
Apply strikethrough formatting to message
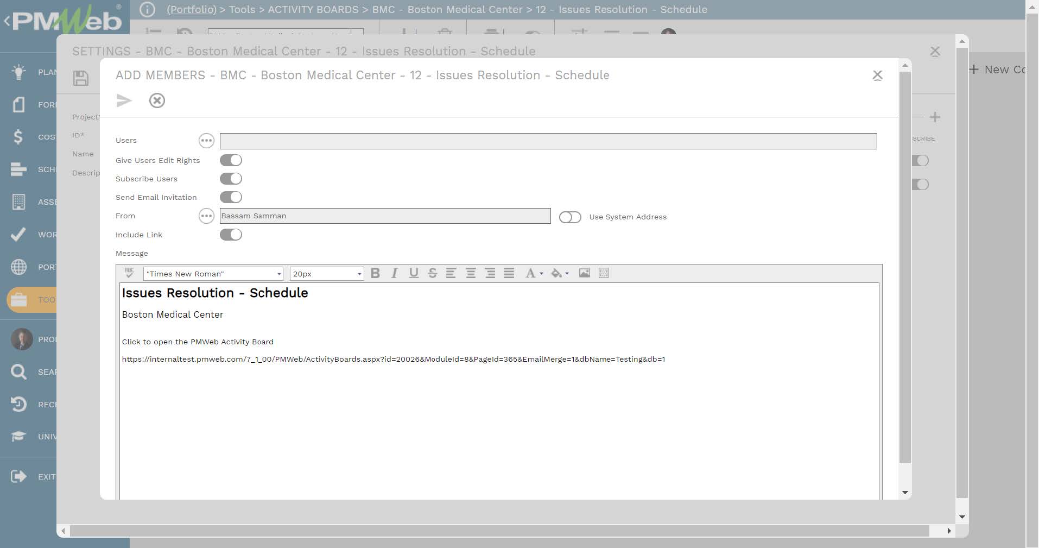(433, 273)
